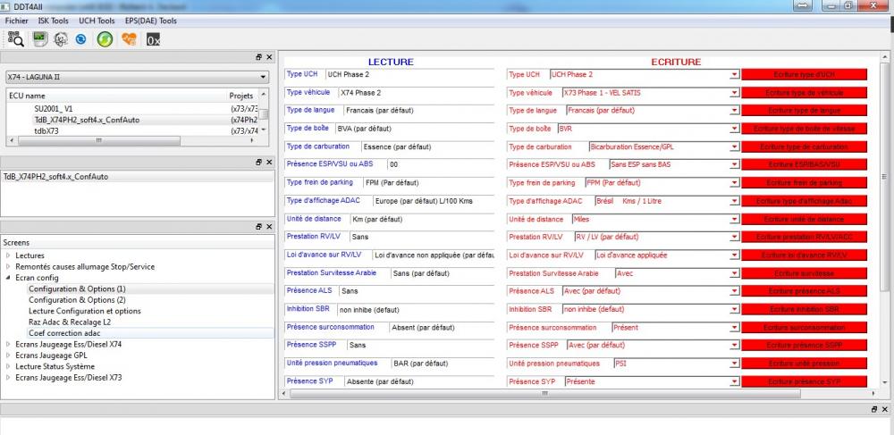Expand the Lectures tree node
This screenshot has width=894, height=435.
[x=8, y=255]
